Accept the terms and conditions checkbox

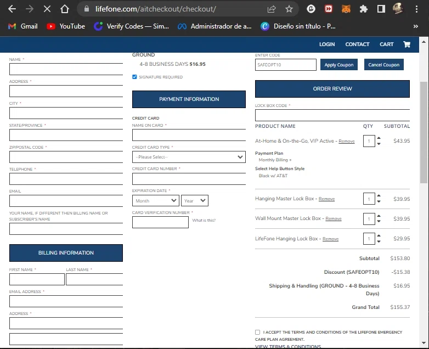(x=257, y=332)
